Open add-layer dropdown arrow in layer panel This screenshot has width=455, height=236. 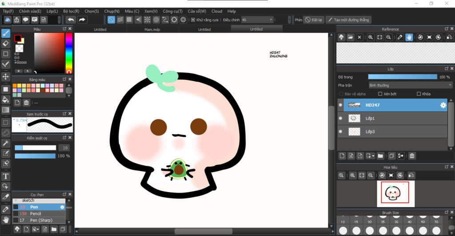click(x=373, y=156)
